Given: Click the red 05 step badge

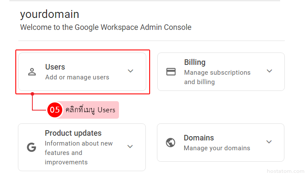Looking at the screenshot, I should (x=55, y=110).
